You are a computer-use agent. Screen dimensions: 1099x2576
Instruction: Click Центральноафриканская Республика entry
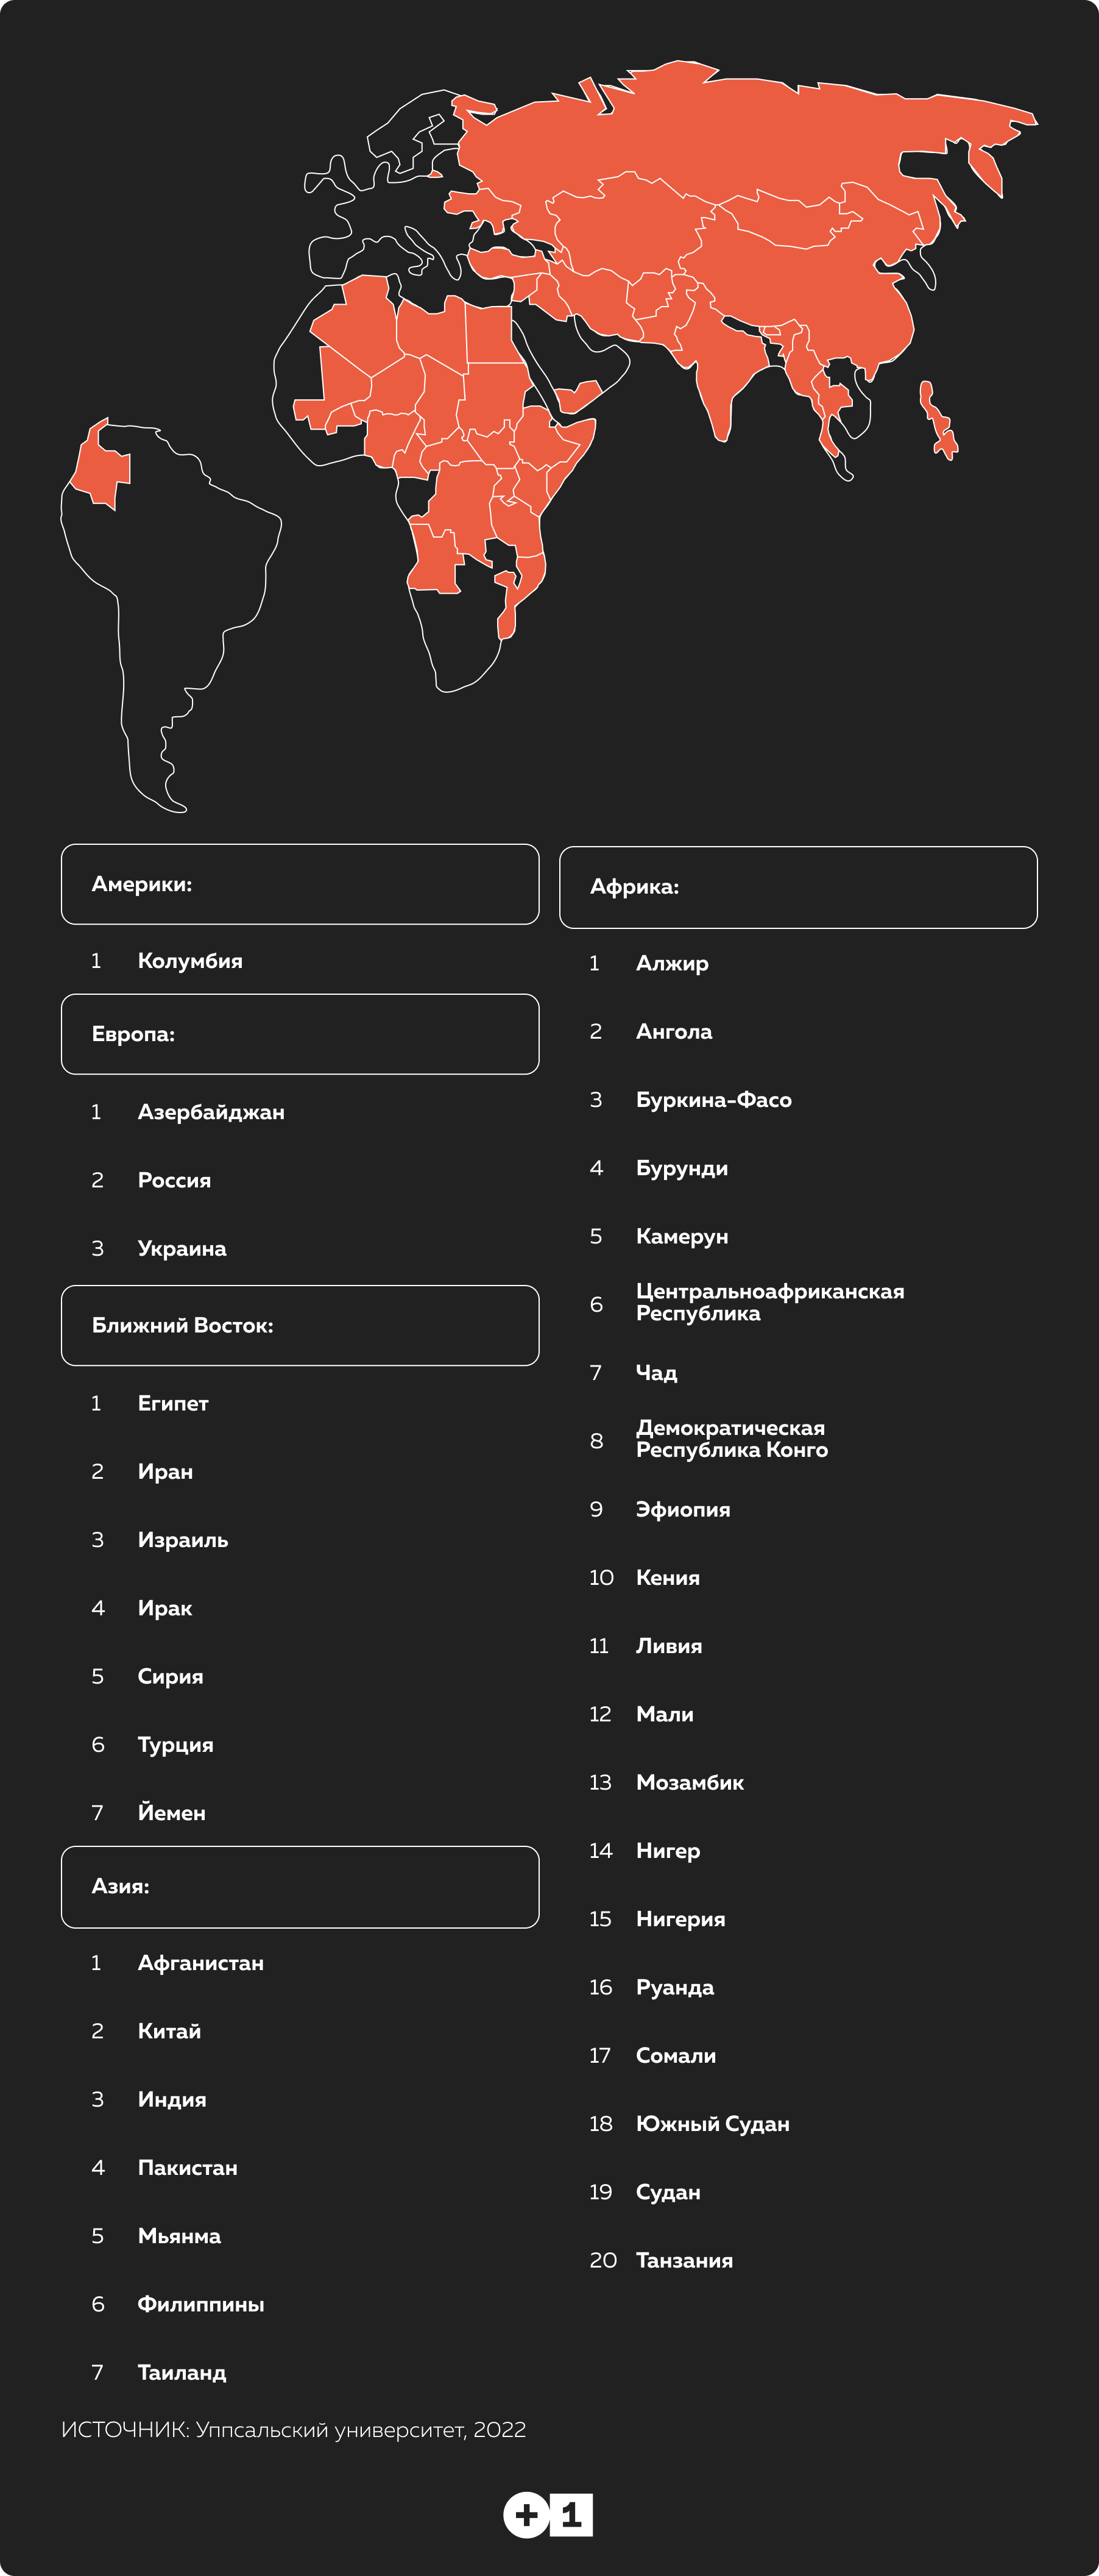[x=769, y=1302]
